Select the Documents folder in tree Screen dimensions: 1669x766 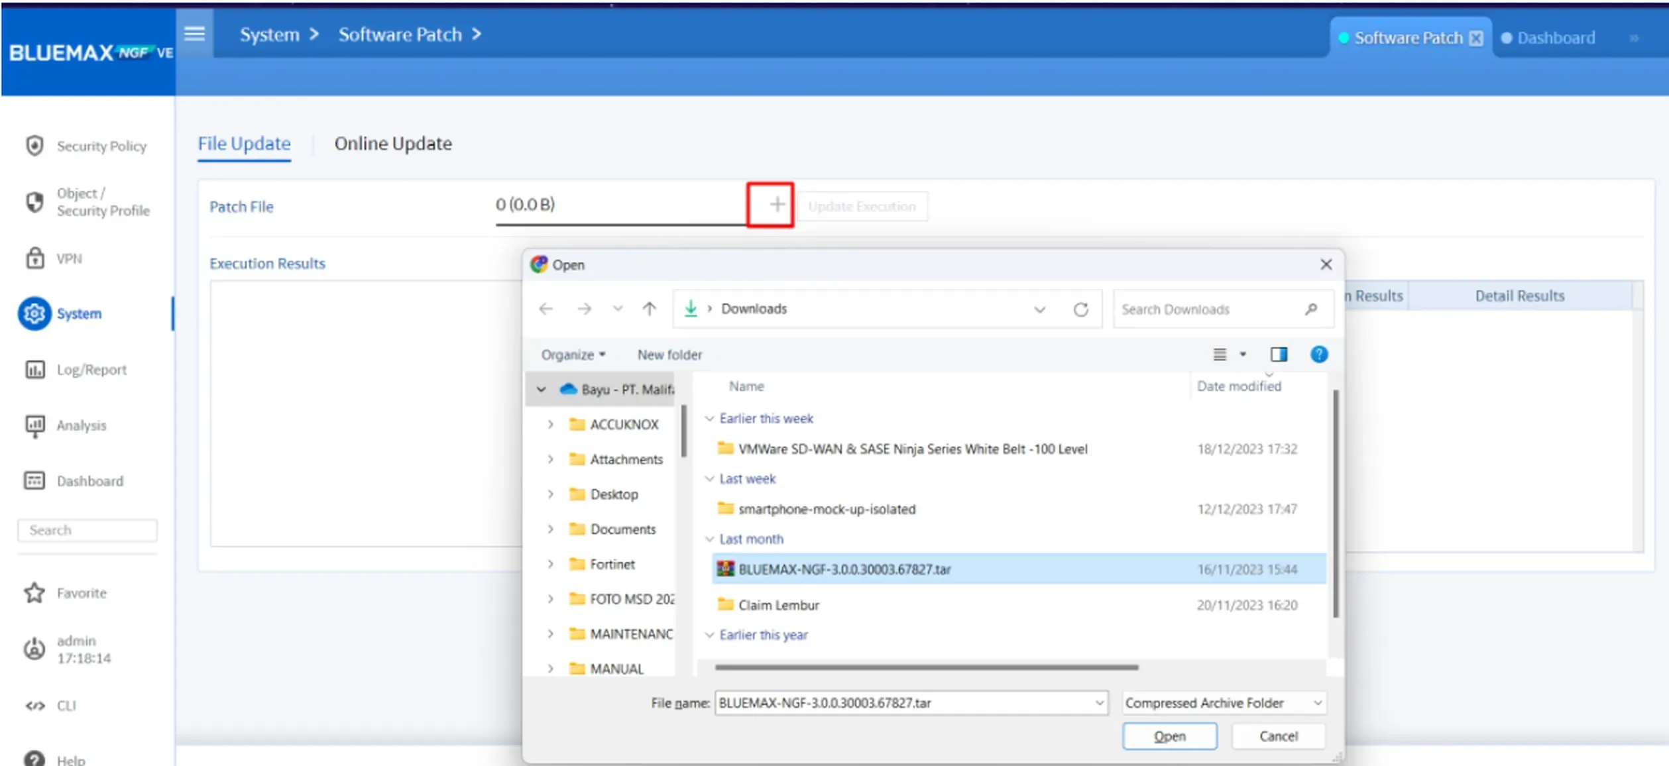click(x=612, y=529)
